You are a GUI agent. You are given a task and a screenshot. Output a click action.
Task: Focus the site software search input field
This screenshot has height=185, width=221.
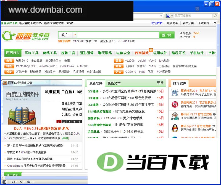(118, 35)
